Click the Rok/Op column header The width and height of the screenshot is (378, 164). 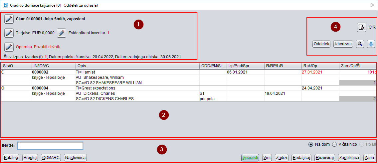click(x=320, y=66)
